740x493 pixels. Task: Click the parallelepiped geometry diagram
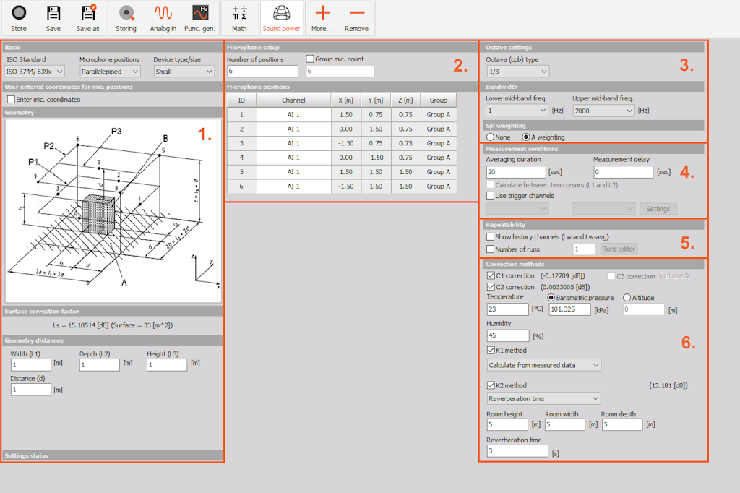tap(113, 210)
